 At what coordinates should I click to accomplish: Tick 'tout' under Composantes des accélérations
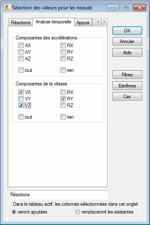click(21, 70)
